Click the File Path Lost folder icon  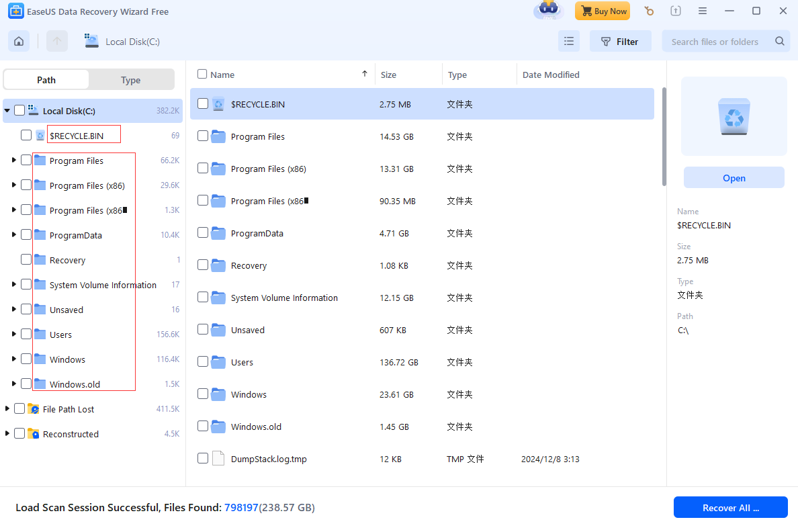(x=34, y=409)
